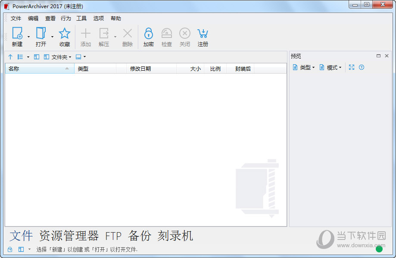Image resolution: width=396 pixels, height=258 pixels.
Task: Click the 检查 (Test) icon
Action: 167,33
